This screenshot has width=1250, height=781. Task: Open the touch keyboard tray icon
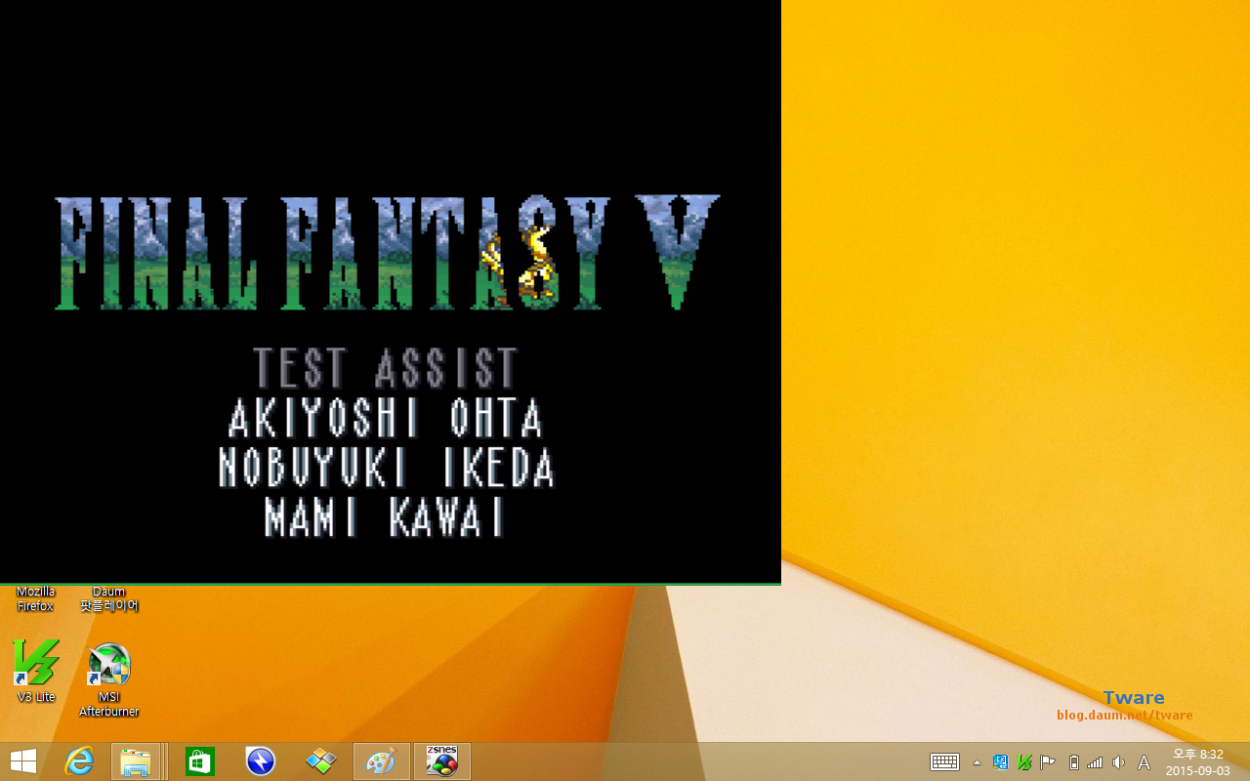(x=944, y=762)
